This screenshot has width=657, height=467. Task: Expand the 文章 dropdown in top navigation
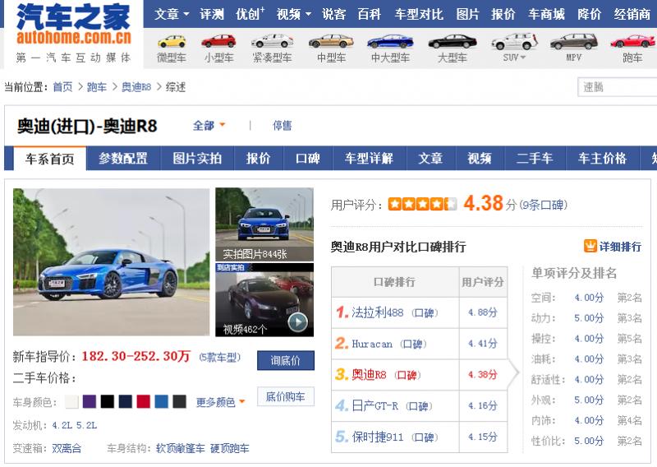[172, 14]
